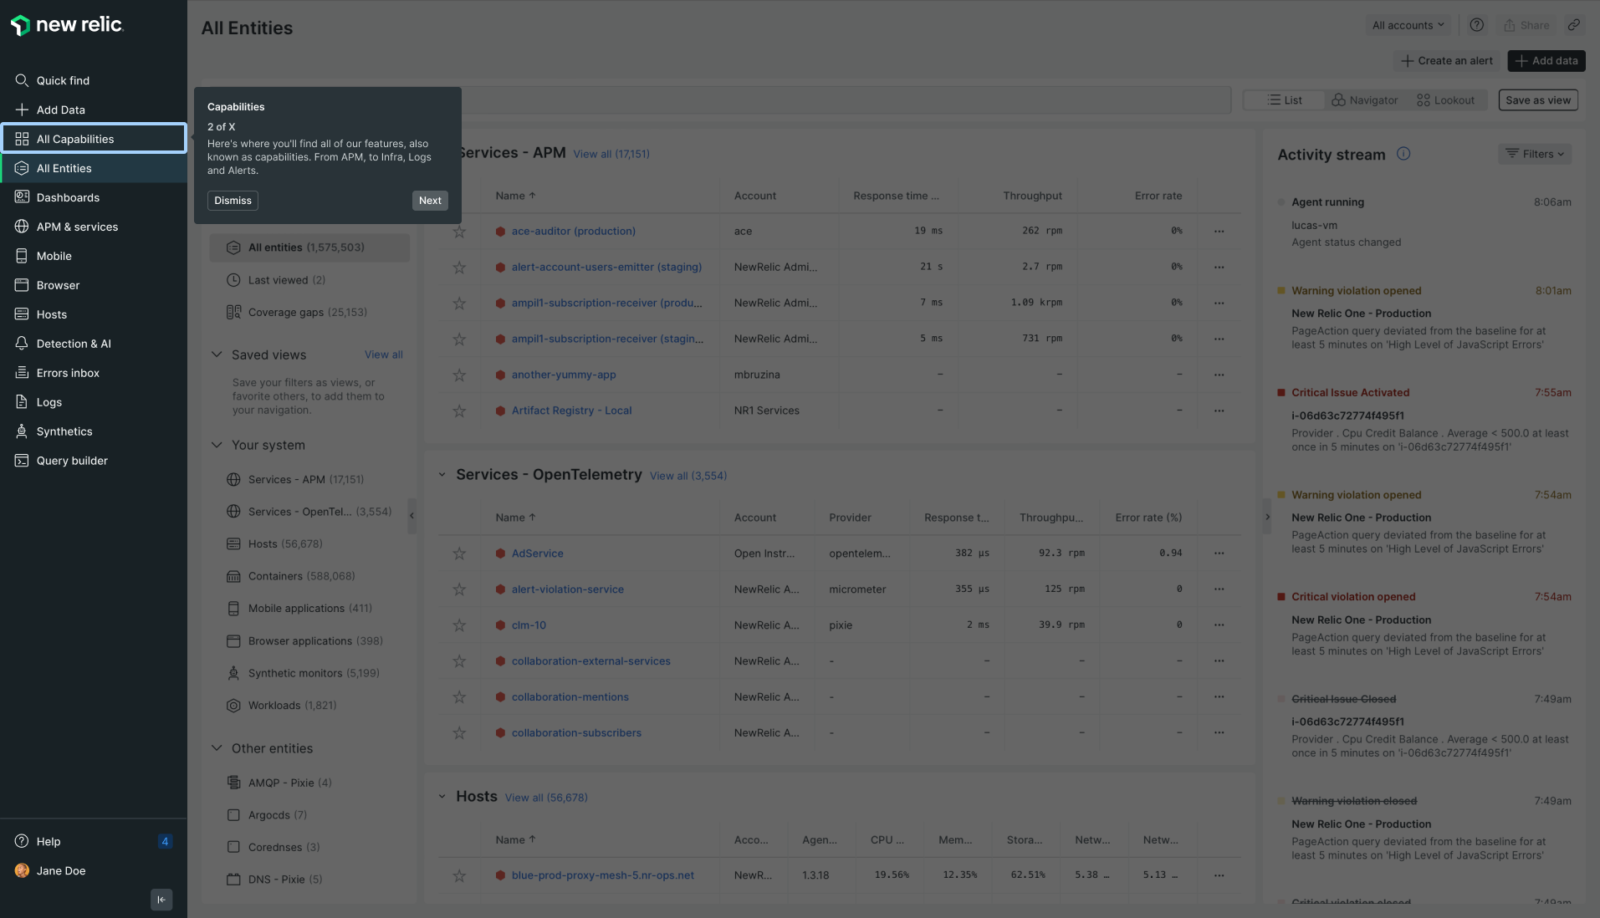Click Create an alert

pyautogui.click(x=1447, y=61)
